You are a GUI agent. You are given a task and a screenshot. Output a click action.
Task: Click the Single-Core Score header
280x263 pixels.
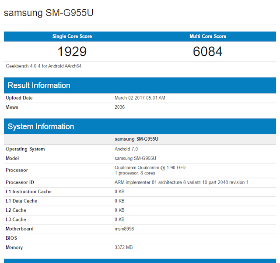[72, 36]
